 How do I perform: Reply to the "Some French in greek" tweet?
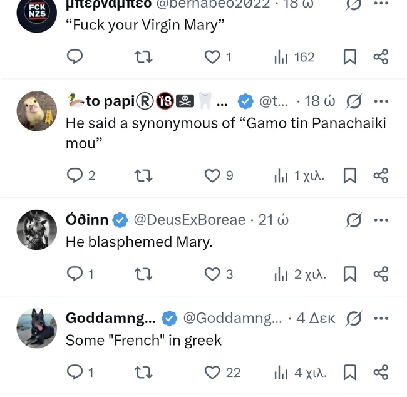pyautogui.click(x=75, y=373)
